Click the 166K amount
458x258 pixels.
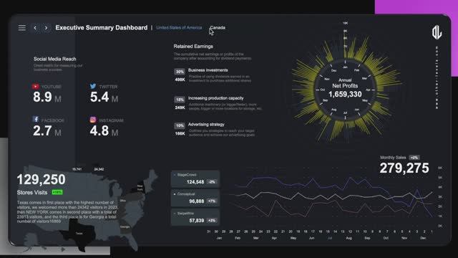pos(180,133)
